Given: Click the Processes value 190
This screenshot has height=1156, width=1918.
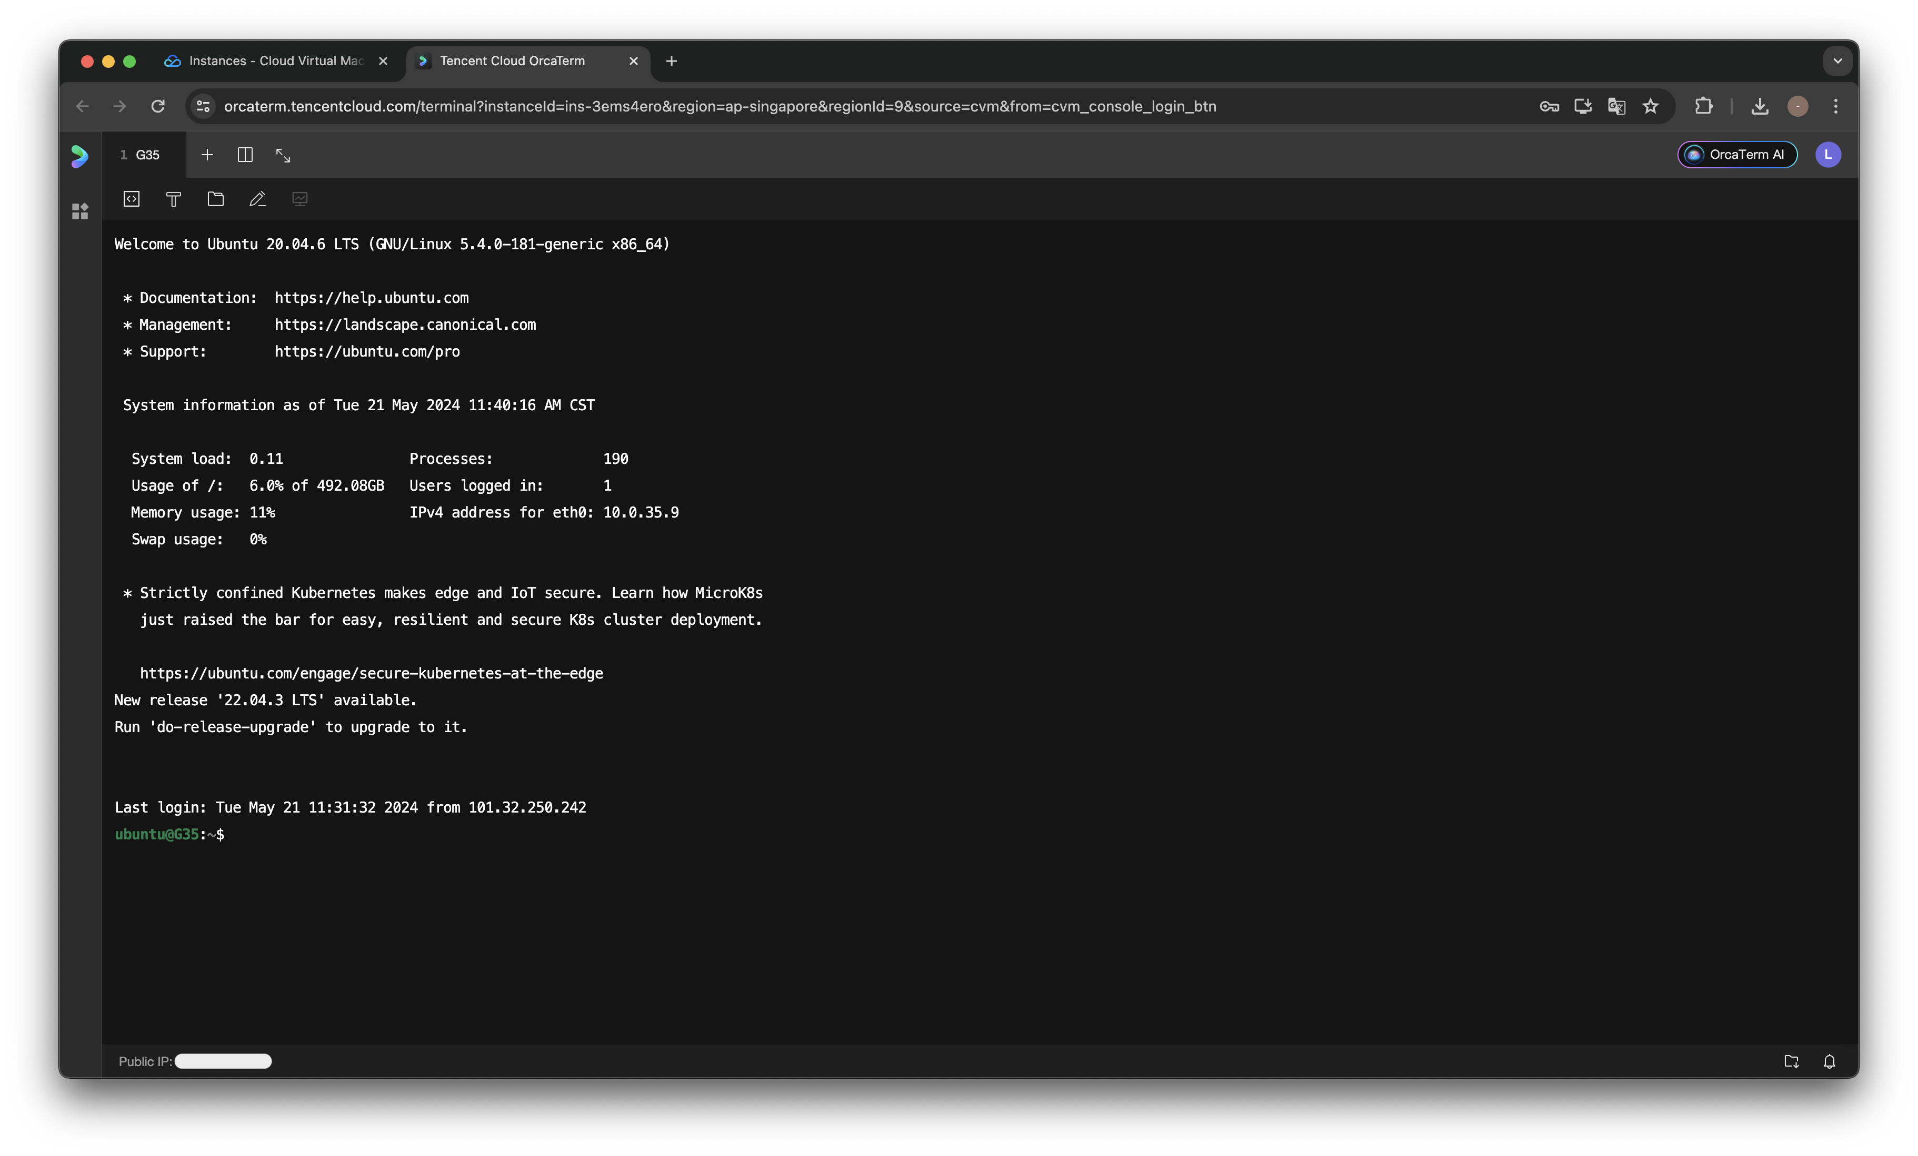Looking at the screenshot, I should [615, 459].
